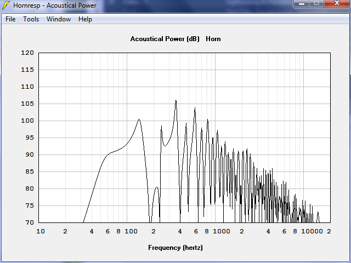
Task: Click the 110 dB y-axis label
Action: (27, 87)
